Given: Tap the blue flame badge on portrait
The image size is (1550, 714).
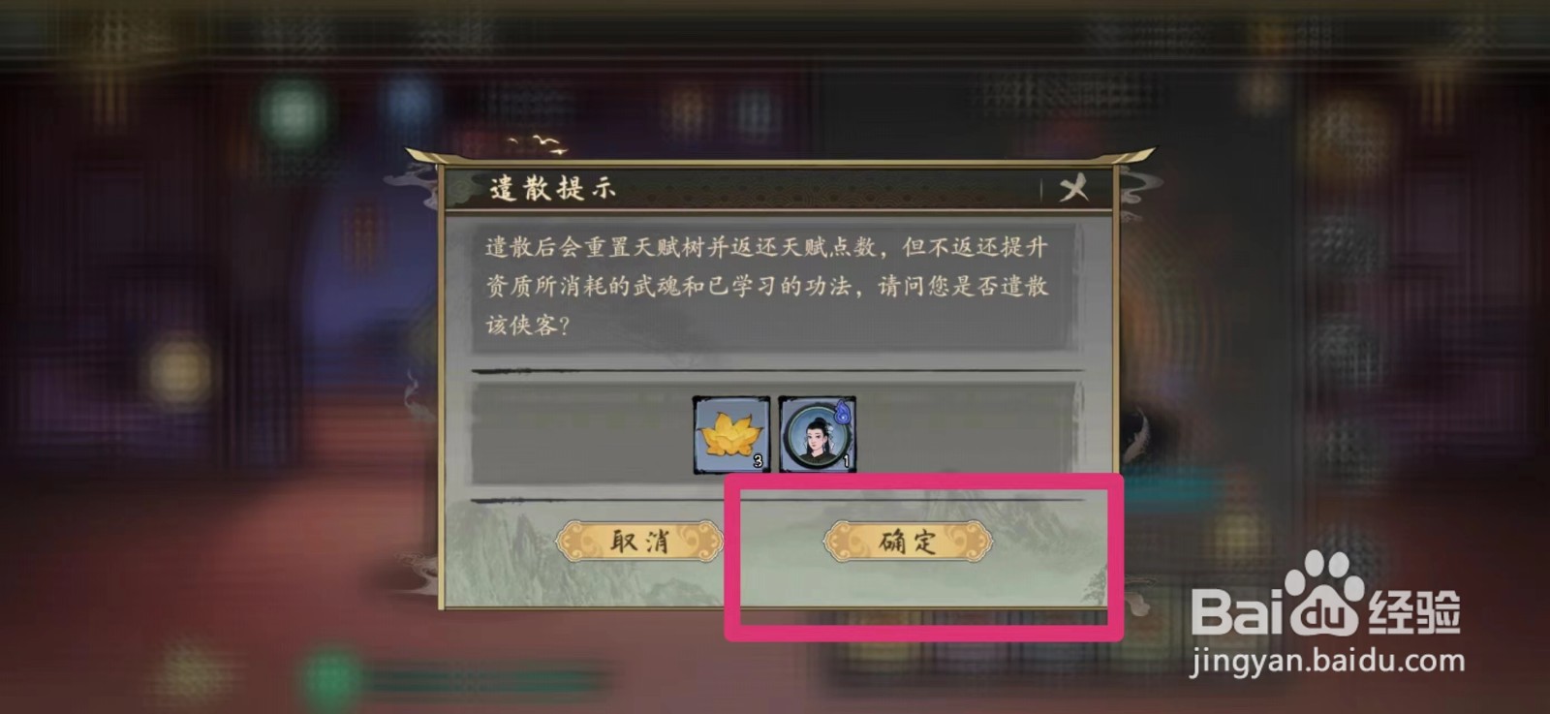Looking at the screenshot, I should click(x=843, y=411).
